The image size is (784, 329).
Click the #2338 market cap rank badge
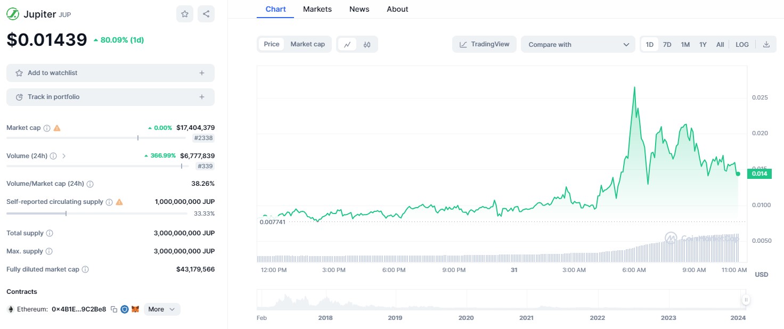(204, 138)
